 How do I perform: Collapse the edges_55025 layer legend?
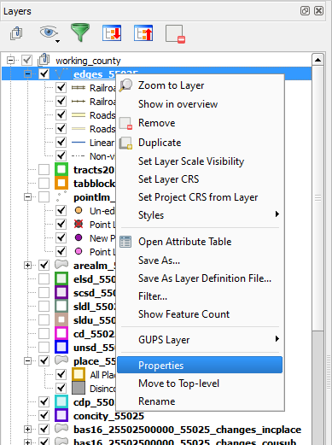pos(27,74)
